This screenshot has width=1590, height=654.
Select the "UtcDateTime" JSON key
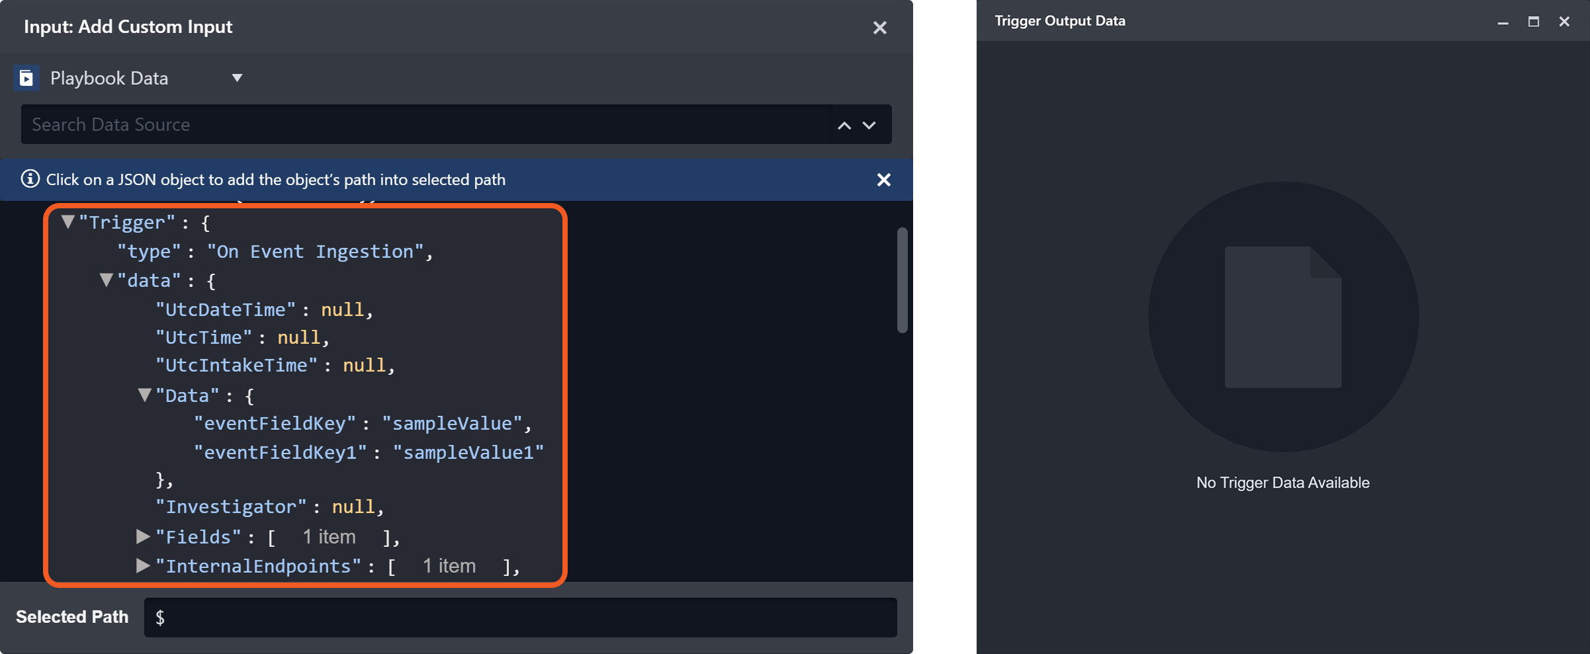[x=225, y=309]
